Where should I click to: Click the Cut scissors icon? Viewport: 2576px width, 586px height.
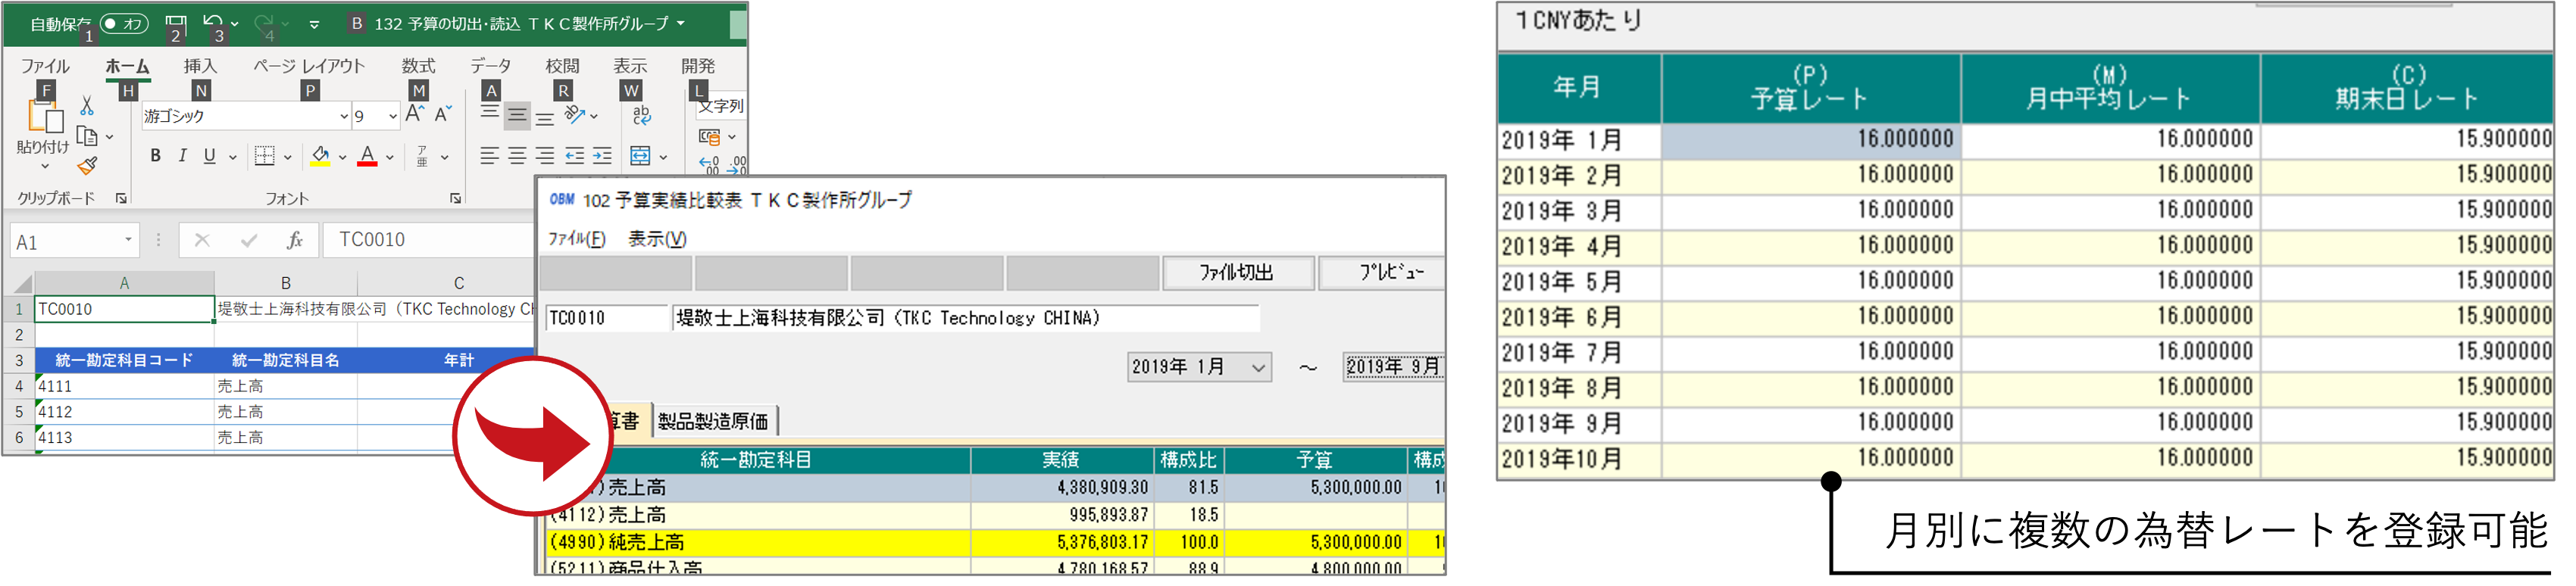click(87, 105)
